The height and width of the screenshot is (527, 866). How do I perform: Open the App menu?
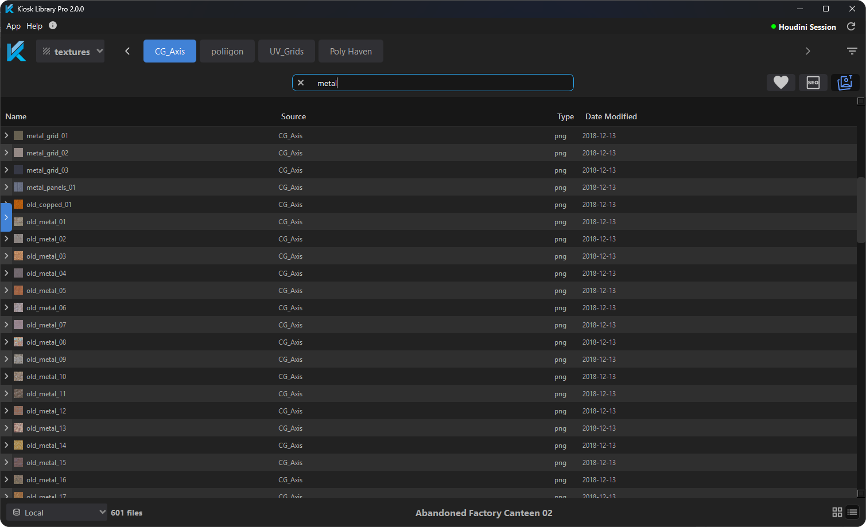(x=13, y=25)
